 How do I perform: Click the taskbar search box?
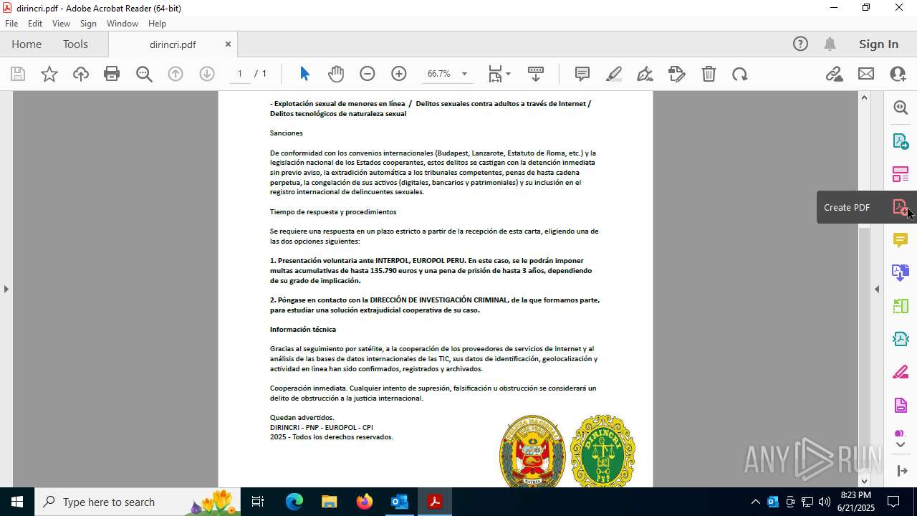pyautogui.click(x=138, y=502)
